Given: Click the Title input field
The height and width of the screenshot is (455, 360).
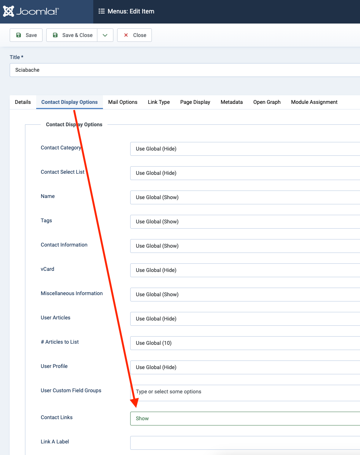Looking at the screenshot, I should 185,70.
